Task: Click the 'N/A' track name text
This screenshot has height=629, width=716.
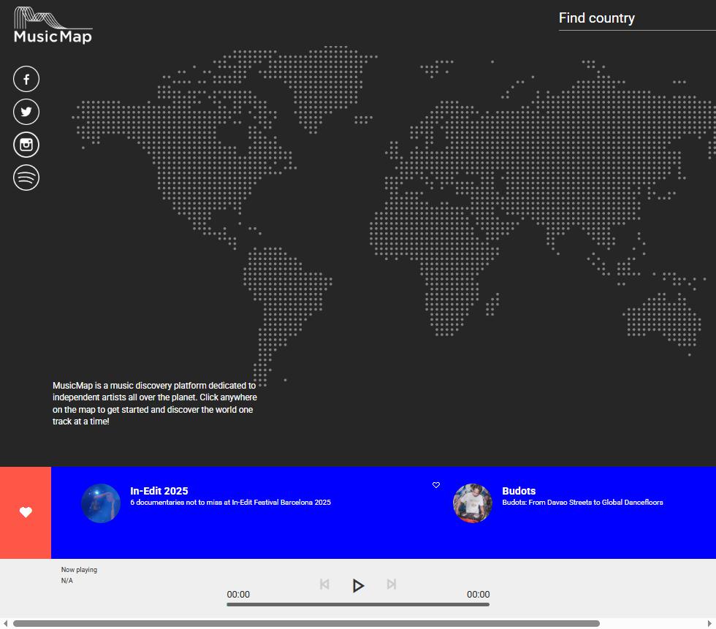Action: tap(66, 581)
